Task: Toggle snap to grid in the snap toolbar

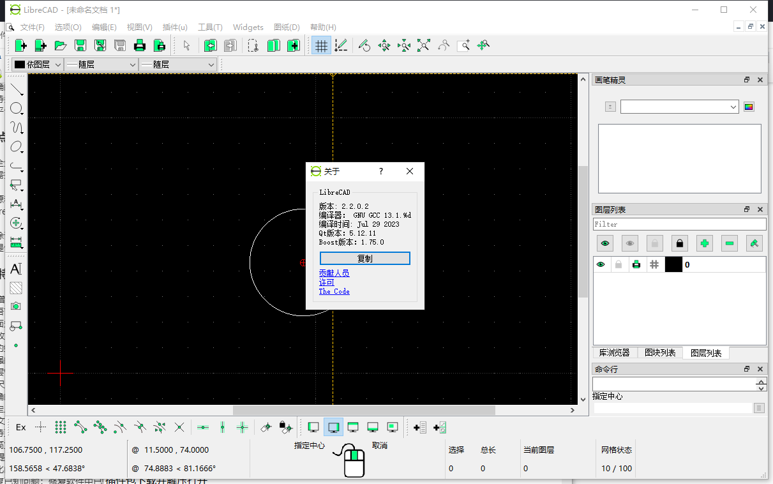Action: point(59,427)
